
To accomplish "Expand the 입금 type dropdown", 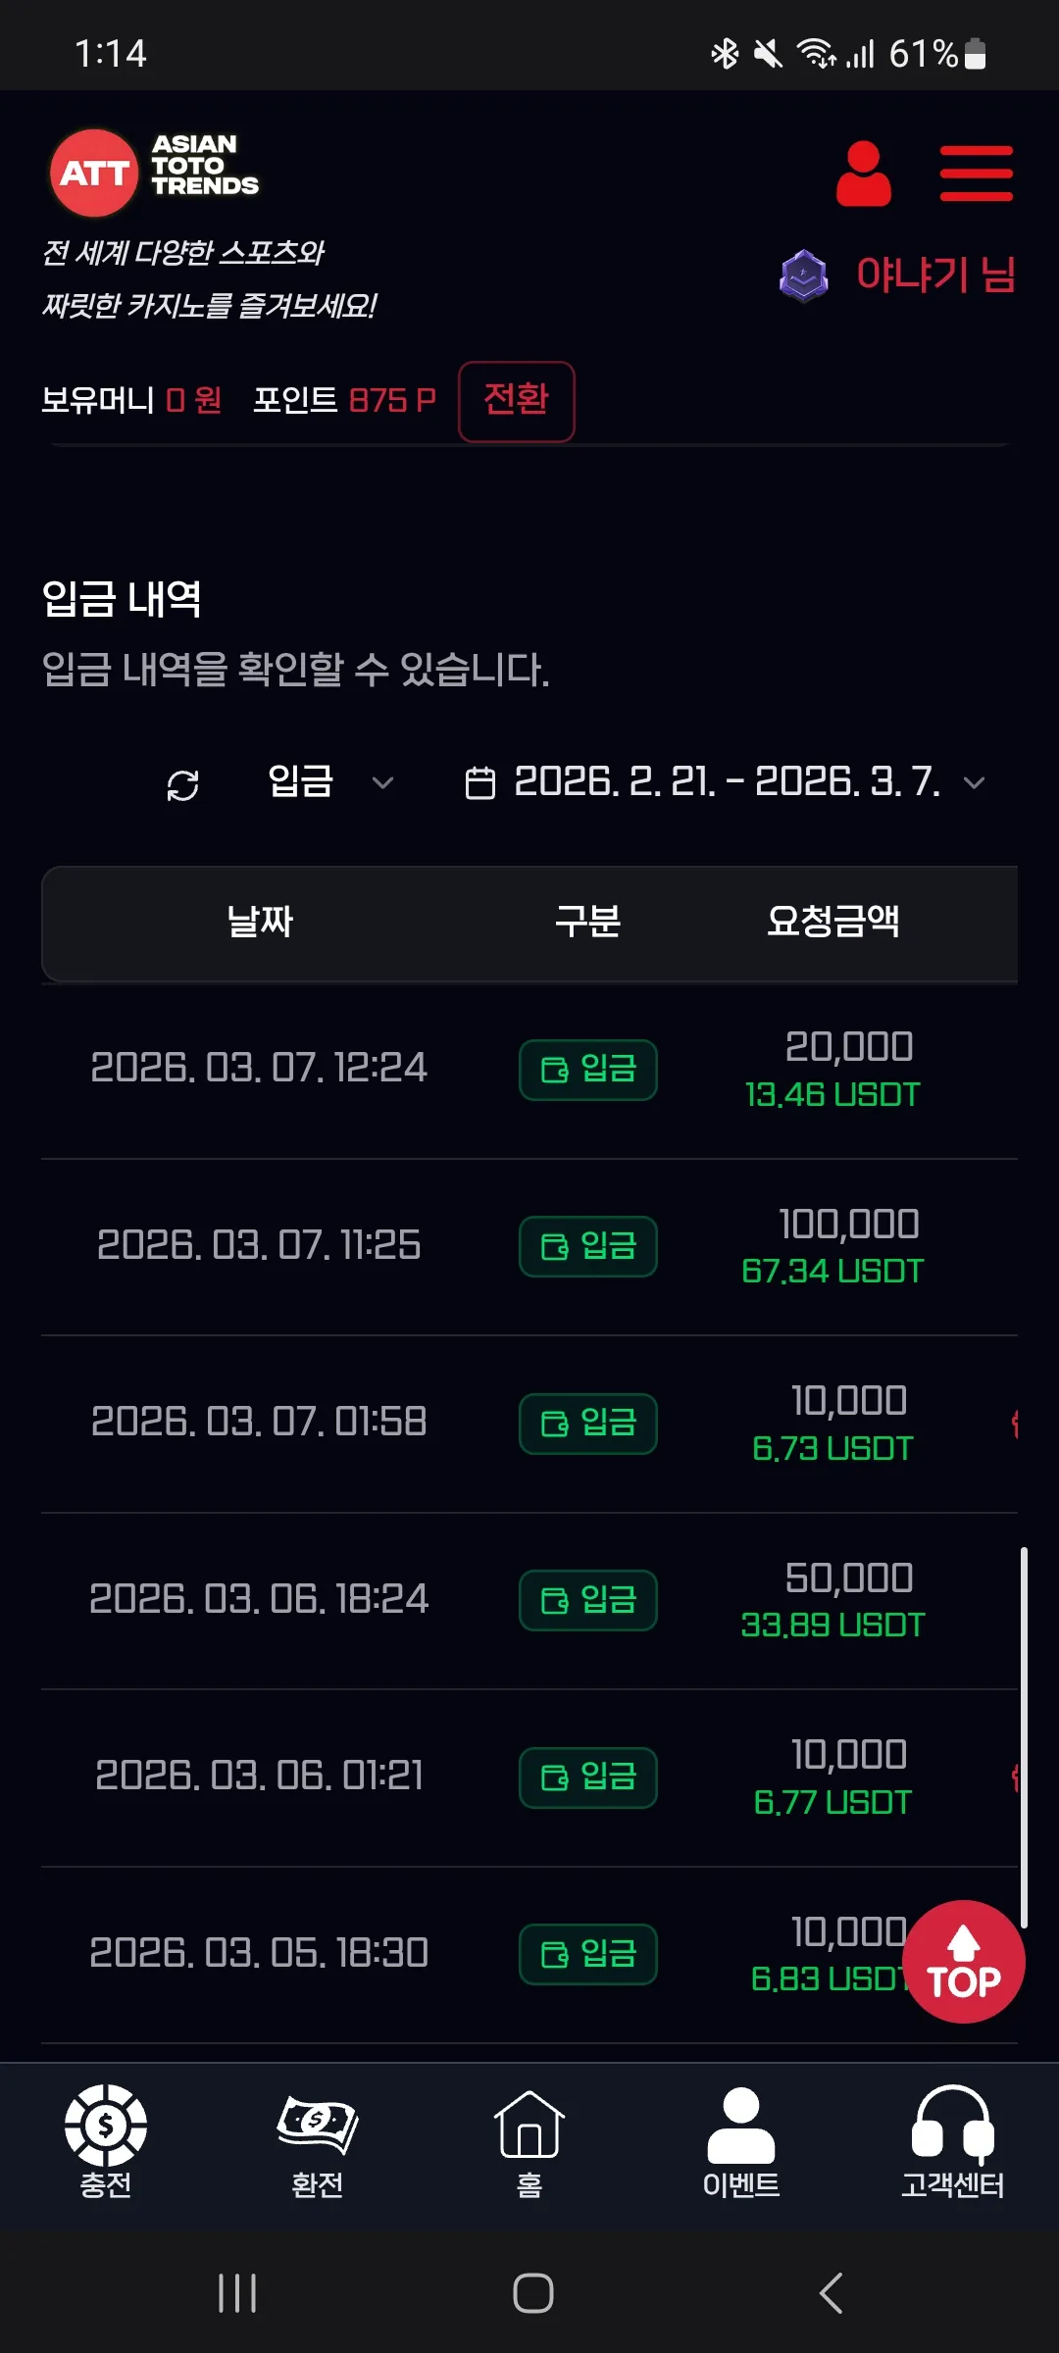I will [x=330, y=782].
